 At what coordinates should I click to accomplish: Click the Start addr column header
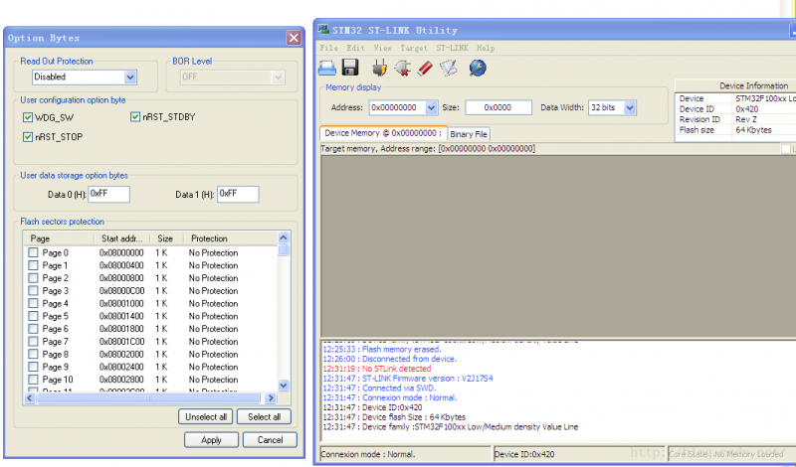(x=122, y=238)
